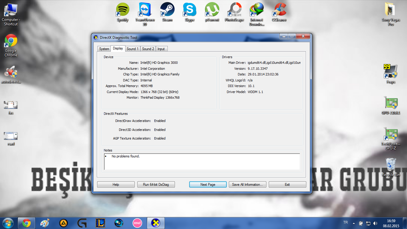Select the Fraps desktop icon
Image resolution: width=407 pixels, height=229 pixels.
point(391,74)
